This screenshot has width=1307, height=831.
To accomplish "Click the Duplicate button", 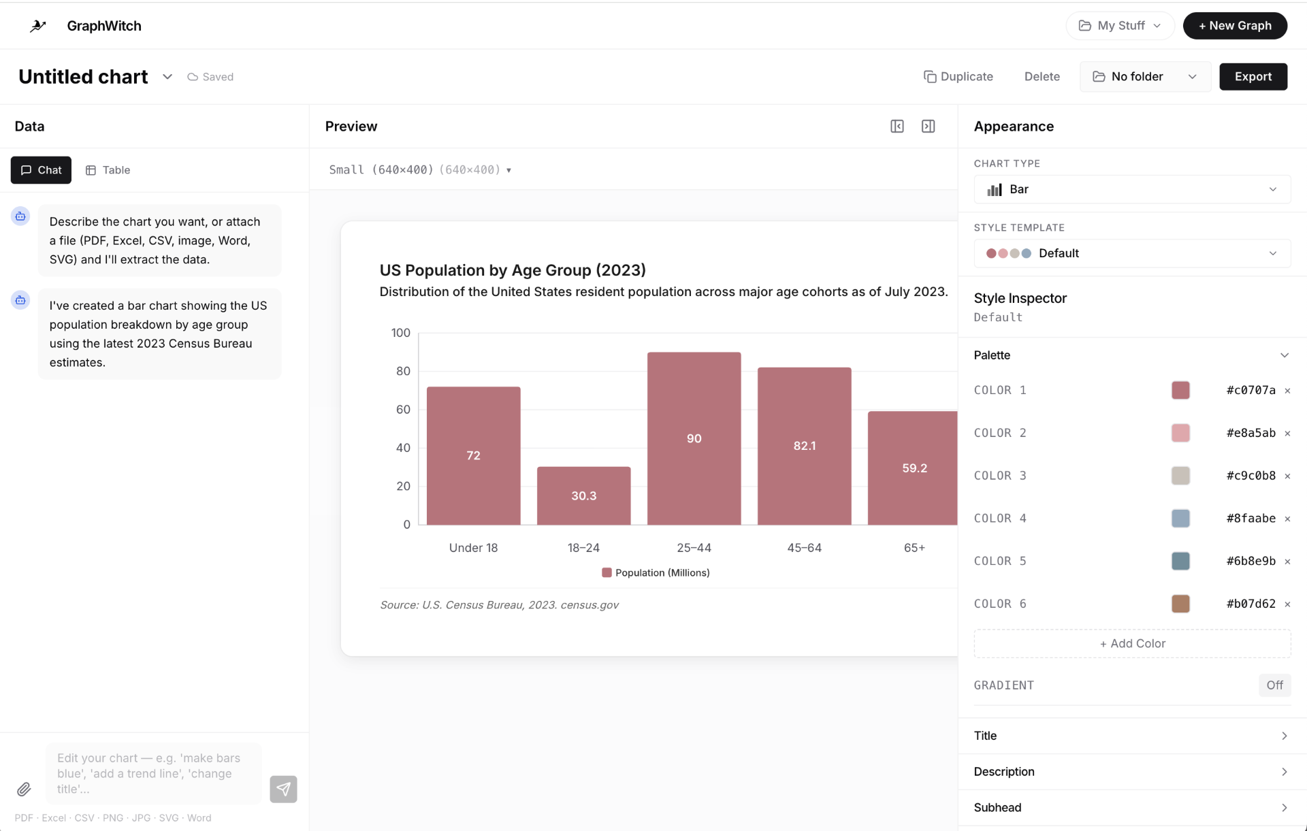I will [x=958, y=76].
